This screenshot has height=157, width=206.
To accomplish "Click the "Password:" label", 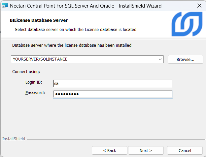I will pos(35,93).
